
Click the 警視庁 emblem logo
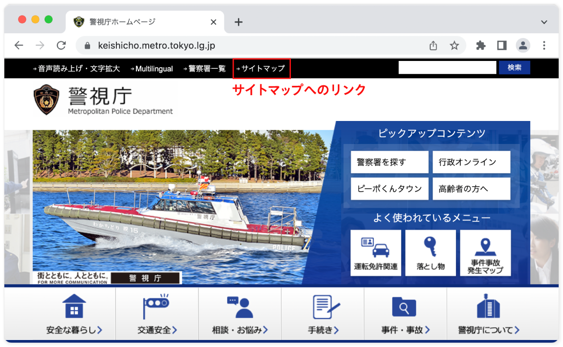tap(47, 99)
